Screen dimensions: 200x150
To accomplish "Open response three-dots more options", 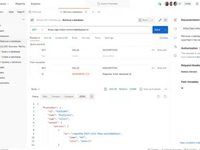I will click(x=166, y=89).
